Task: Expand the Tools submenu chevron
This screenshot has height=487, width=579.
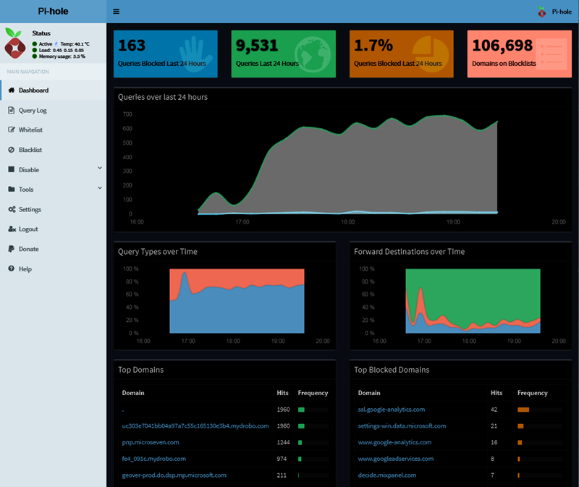Action: pyautogui.click(x=100, y=188)
